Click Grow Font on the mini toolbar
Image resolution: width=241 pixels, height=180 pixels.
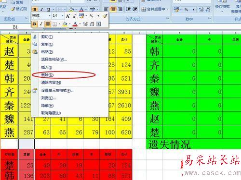coord(68,16)
